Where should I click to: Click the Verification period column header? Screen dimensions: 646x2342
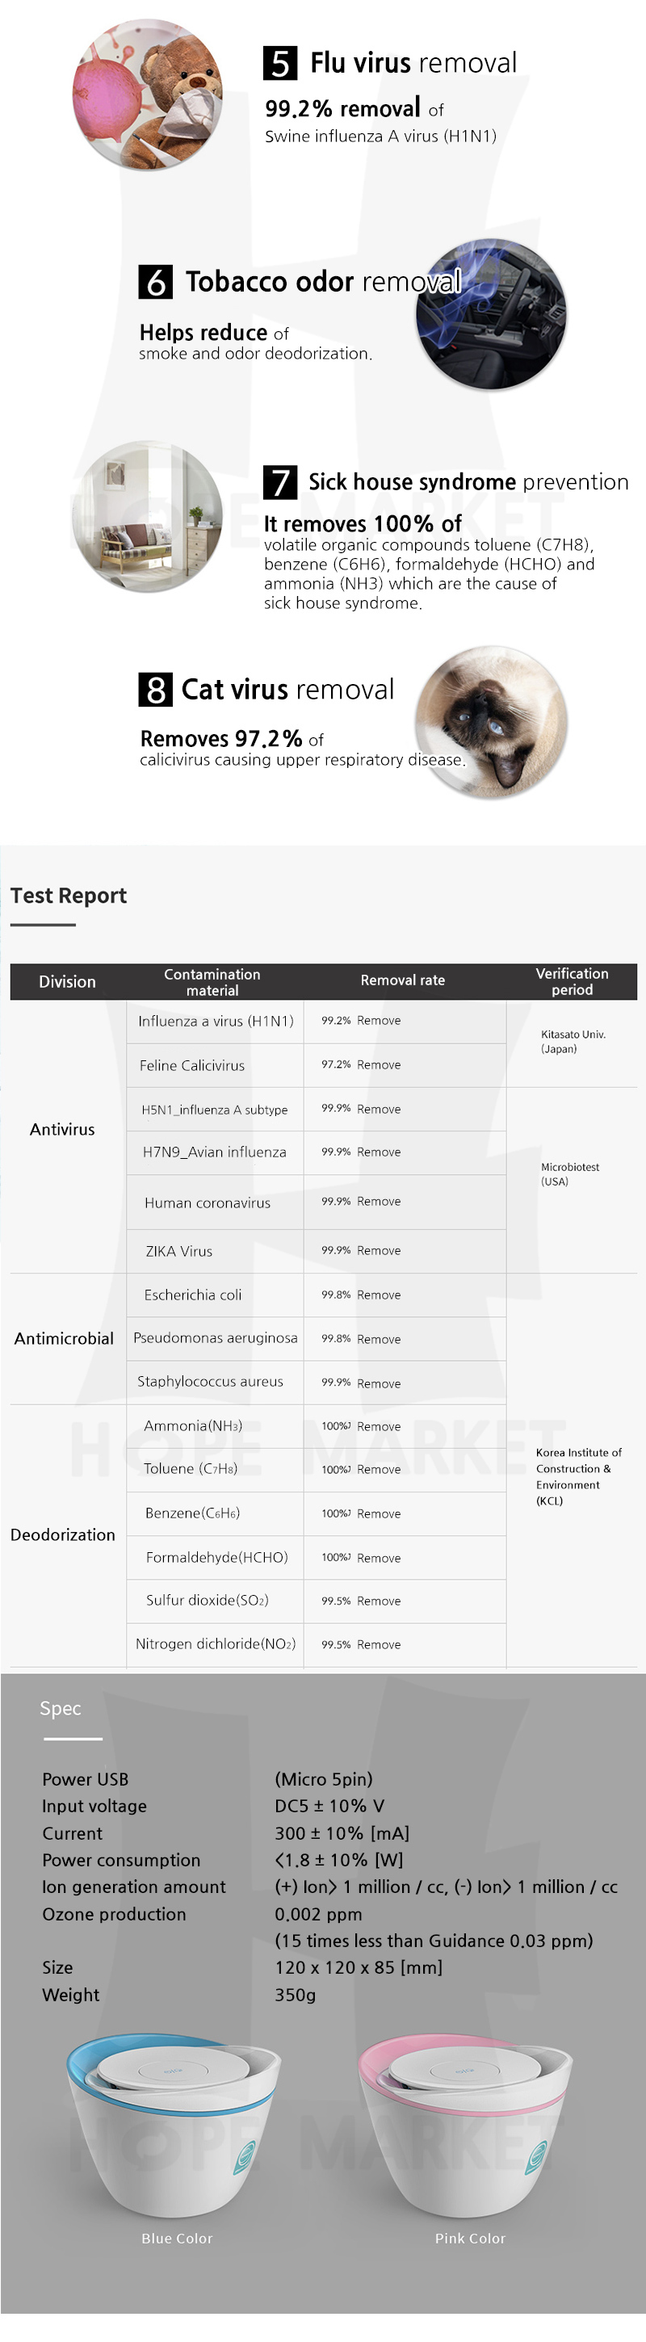click(x=572, y=982)
